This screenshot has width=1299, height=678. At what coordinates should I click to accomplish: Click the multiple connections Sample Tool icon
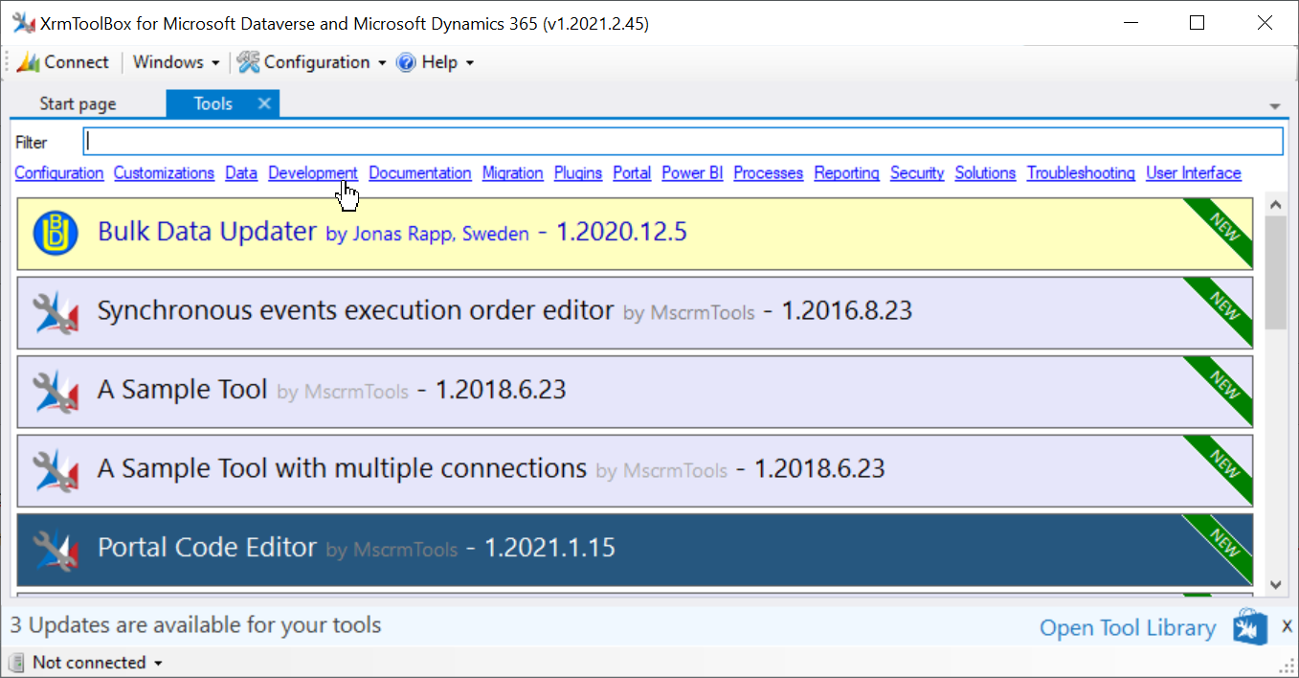coord(56,470)
